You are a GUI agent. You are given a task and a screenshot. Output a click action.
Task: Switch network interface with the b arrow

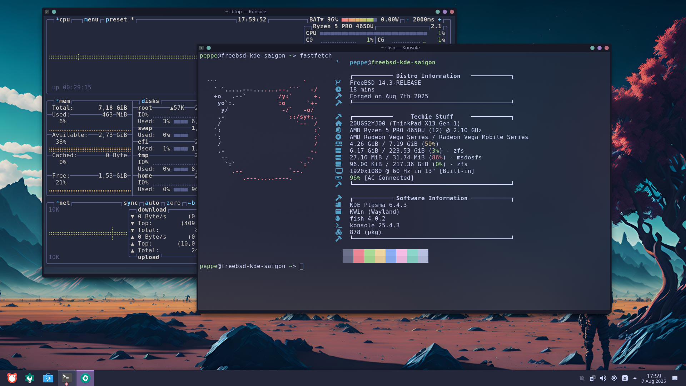(192, 203)
